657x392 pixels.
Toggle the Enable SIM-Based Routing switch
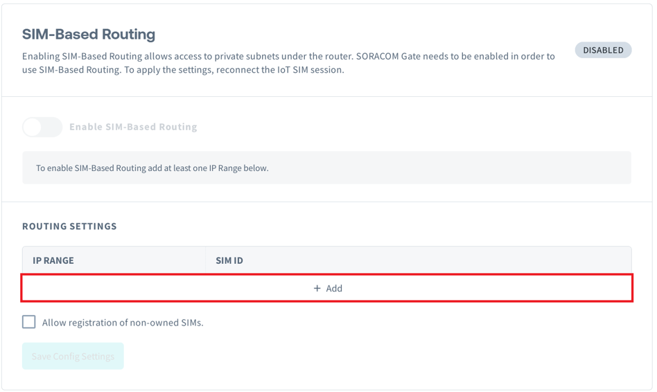tap(42, 127)
